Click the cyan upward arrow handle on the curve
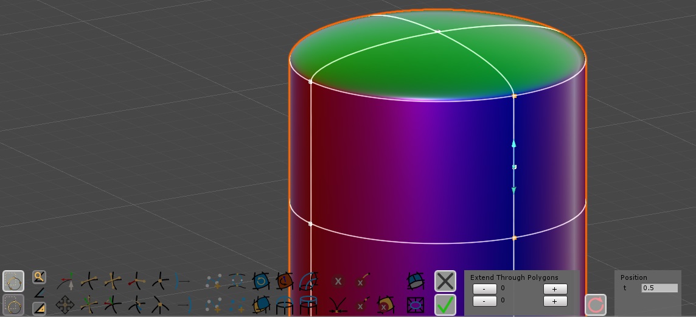Screen dimensions: 696x317 [x=514, y=144]
